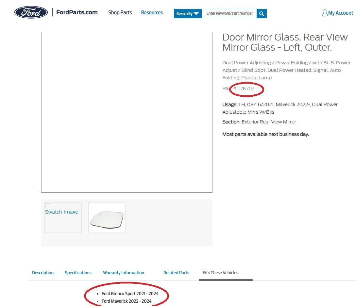Click the Swatch_Image text link
This screenshot has height=306, width=356.
[x=61, y=212]
